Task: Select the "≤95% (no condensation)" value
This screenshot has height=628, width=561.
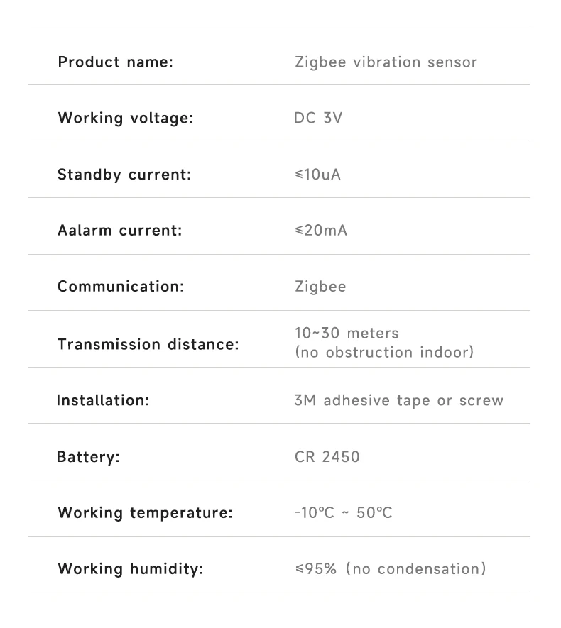Action: (391, 569)
